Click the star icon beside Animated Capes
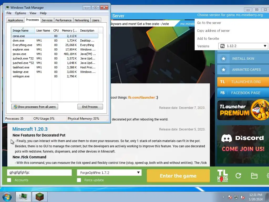The height and width of the screenshot is (202, 269). [x=223, y=69]
